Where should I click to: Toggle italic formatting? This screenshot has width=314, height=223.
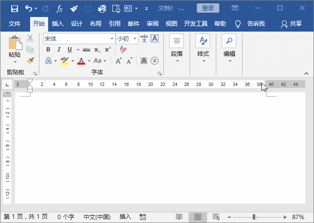coord(59,50)
